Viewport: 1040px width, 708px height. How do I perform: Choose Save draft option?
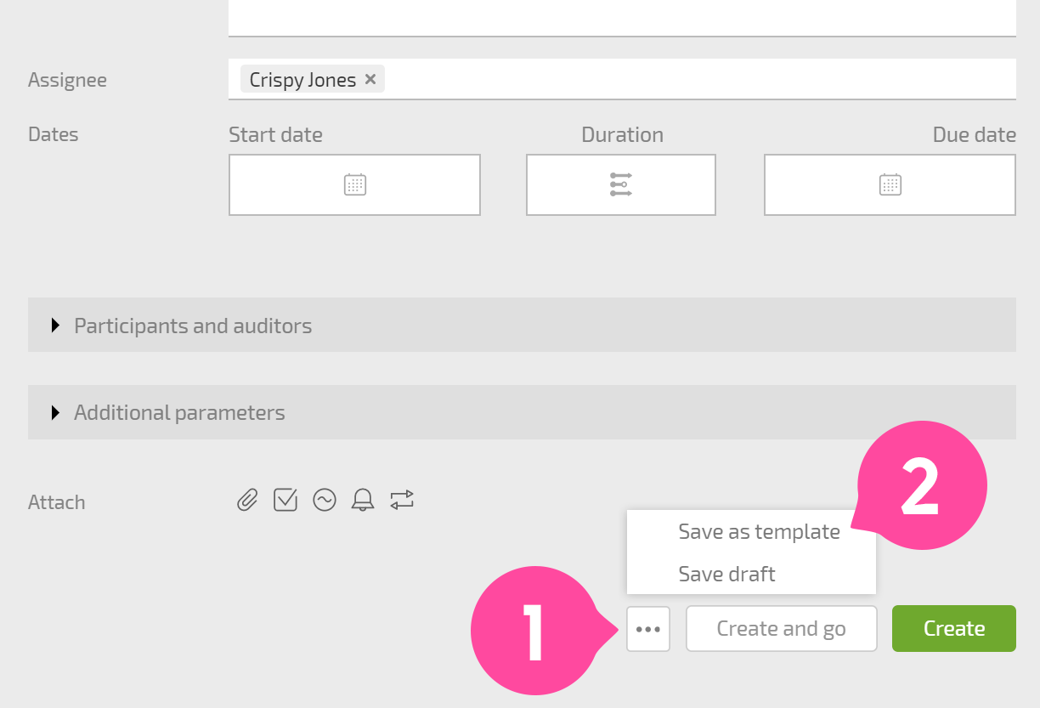click(726, 574)
